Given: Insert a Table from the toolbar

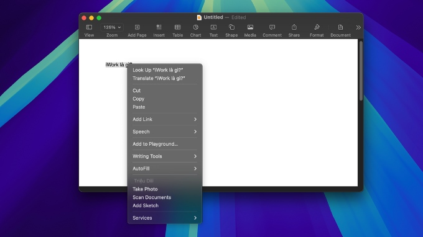Looking at the screenshot, I should 177,27.
